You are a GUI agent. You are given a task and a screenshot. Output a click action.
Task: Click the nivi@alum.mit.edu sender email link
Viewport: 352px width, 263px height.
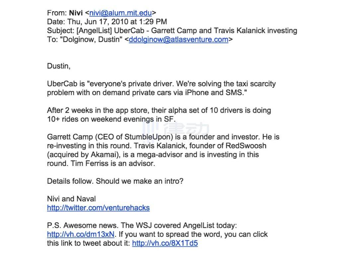point(120,13)
